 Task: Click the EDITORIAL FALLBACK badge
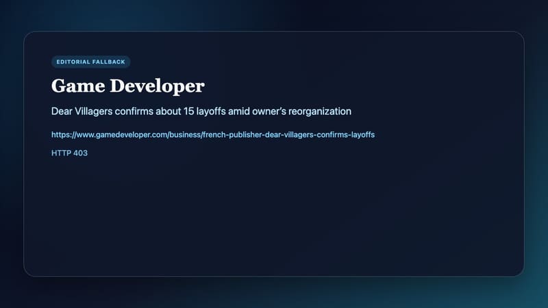pyautogui.click(x=91, y=62)
